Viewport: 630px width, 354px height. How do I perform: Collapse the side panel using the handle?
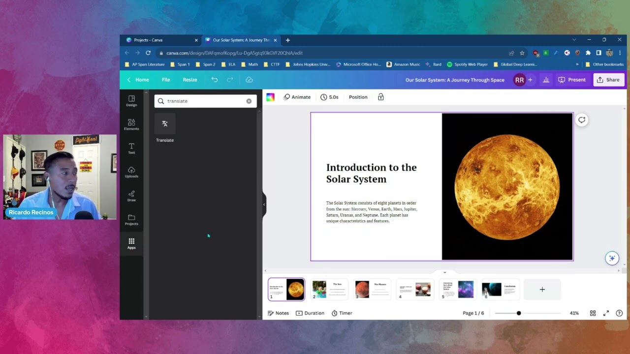(x=264, y=204)
